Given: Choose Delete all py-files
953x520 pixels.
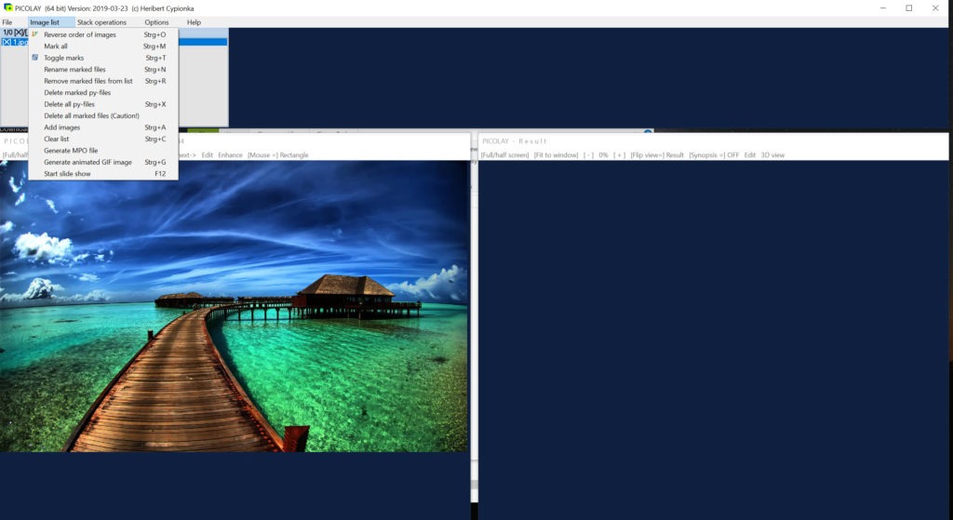Looking at the screenshot, I should (103, 104).
